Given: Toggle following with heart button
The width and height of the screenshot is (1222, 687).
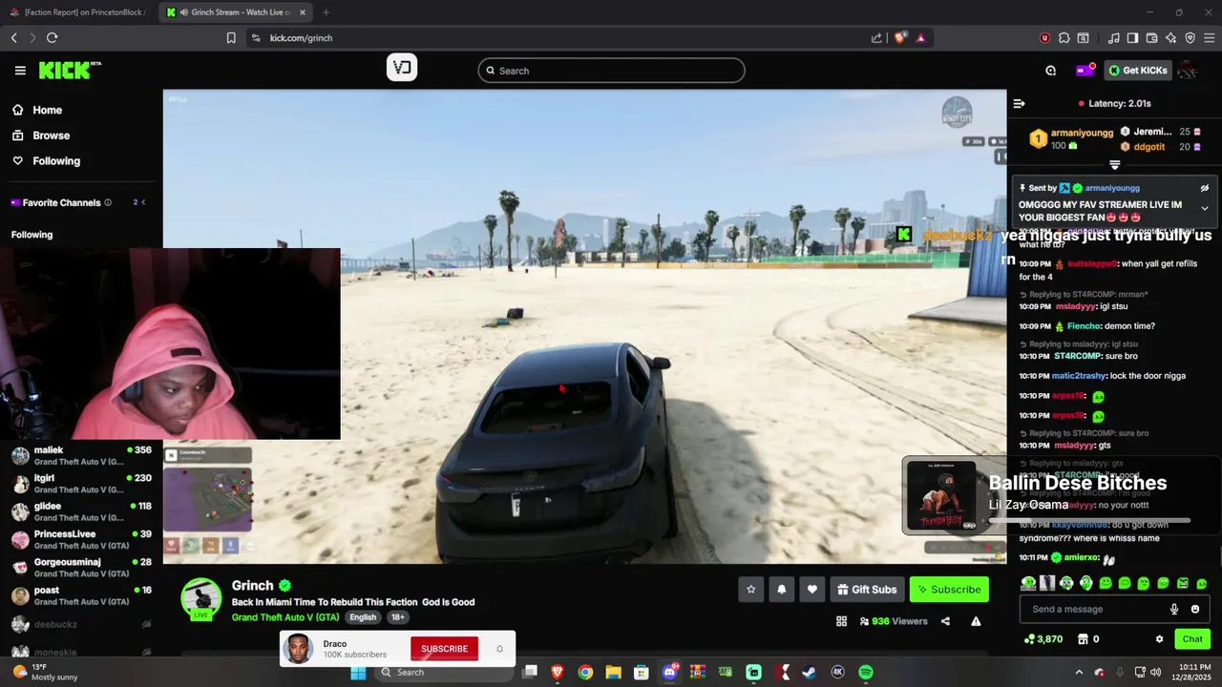Looking at the screenshot, I should [812, 590].
